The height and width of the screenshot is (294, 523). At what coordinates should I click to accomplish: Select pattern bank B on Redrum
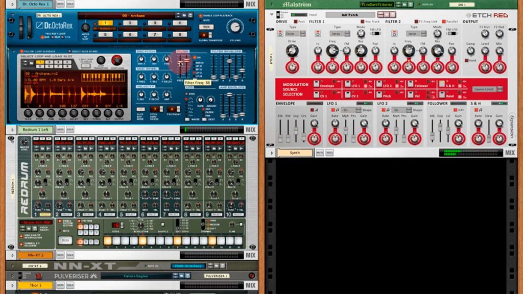(86, 241)
